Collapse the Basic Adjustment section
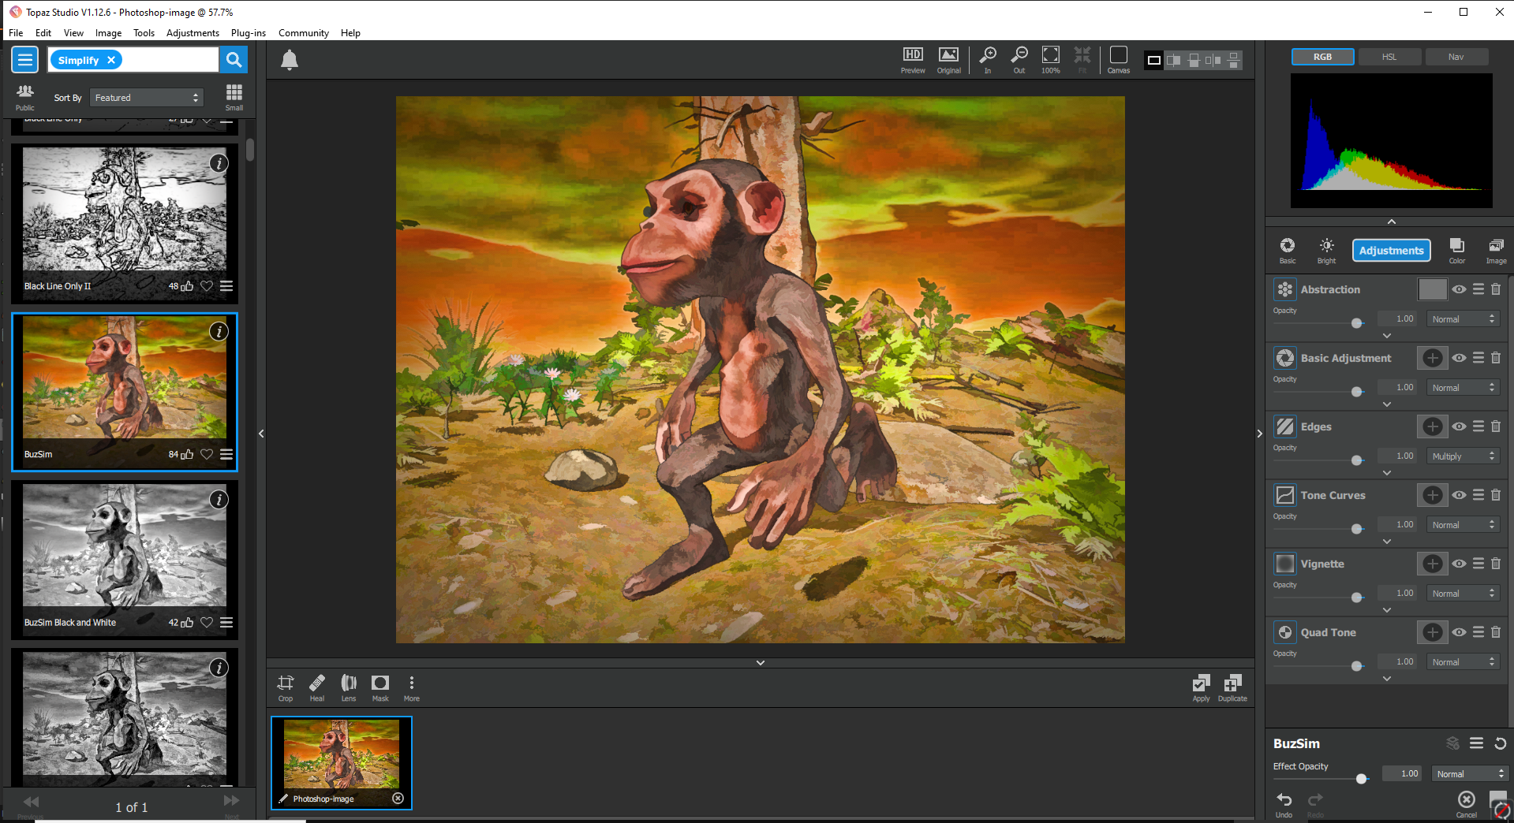 [x=1386, y=404]
